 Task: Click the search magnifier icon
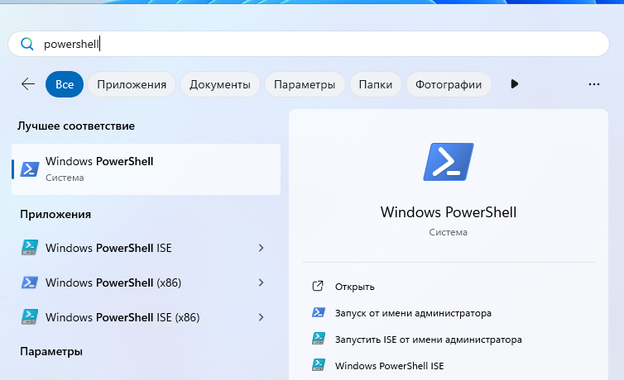[27, 44]
